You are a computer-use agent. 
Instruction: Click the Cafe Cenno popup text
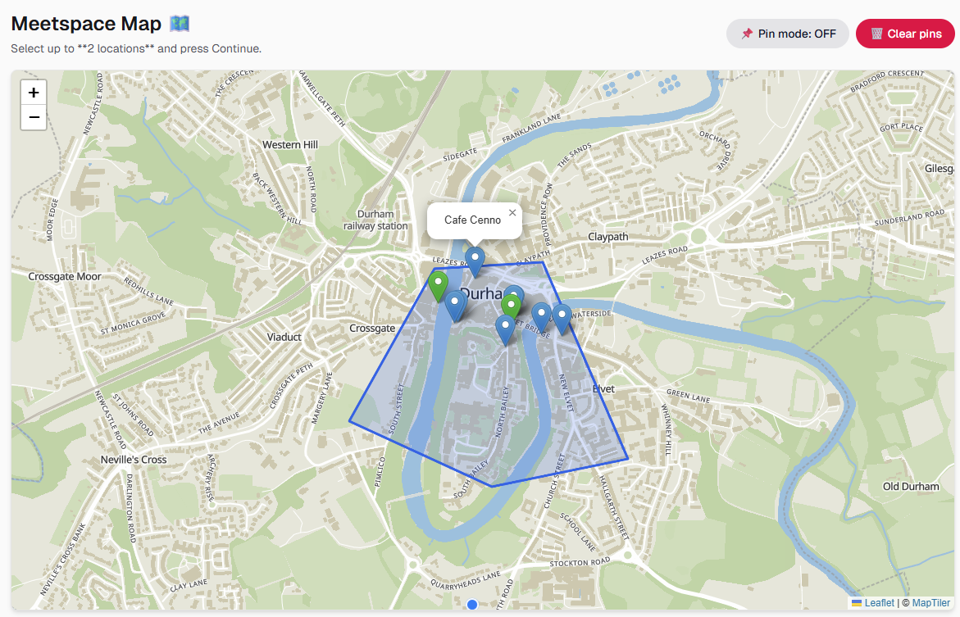click(x=473, y=220)
